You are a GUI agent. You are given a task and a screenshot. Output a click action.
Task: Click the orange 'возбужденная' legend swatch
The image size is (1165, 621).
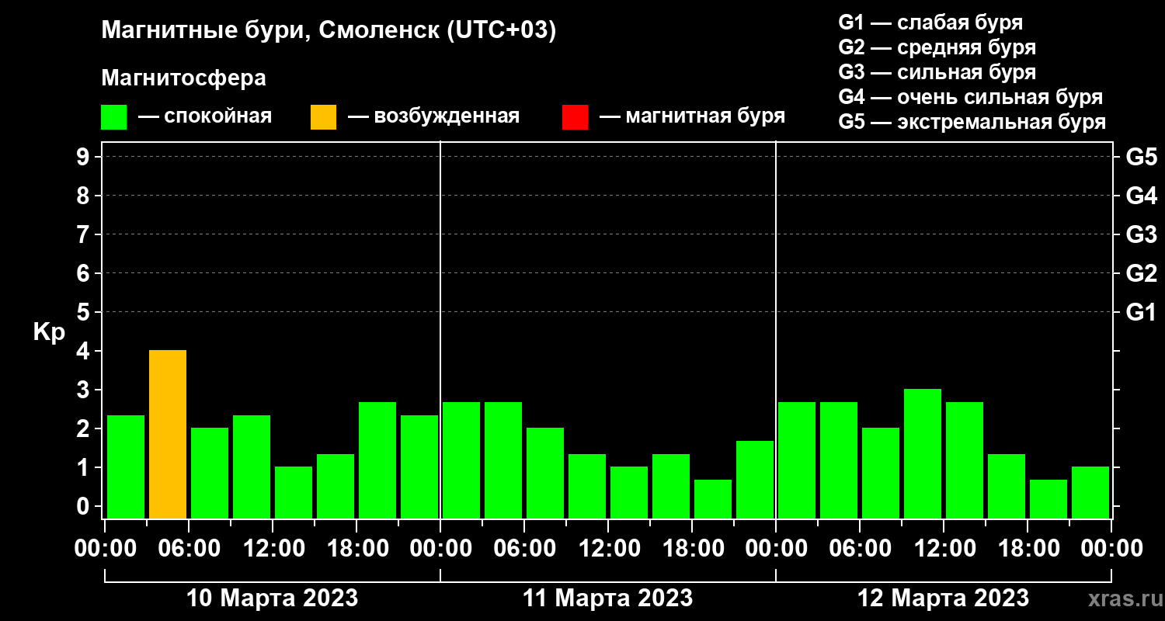click(x=323, y=117)
